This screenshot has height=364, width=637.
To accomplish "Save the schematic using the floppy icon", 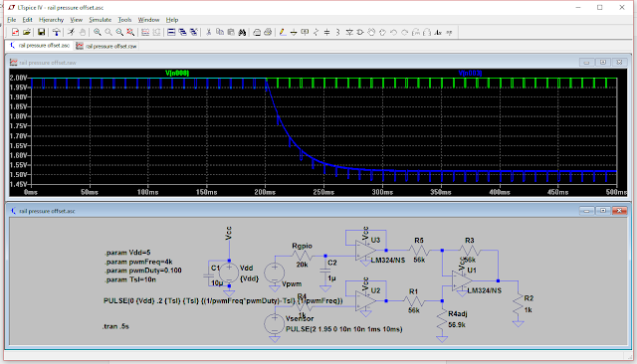I will pyautogui.click(x=41, y=32).
